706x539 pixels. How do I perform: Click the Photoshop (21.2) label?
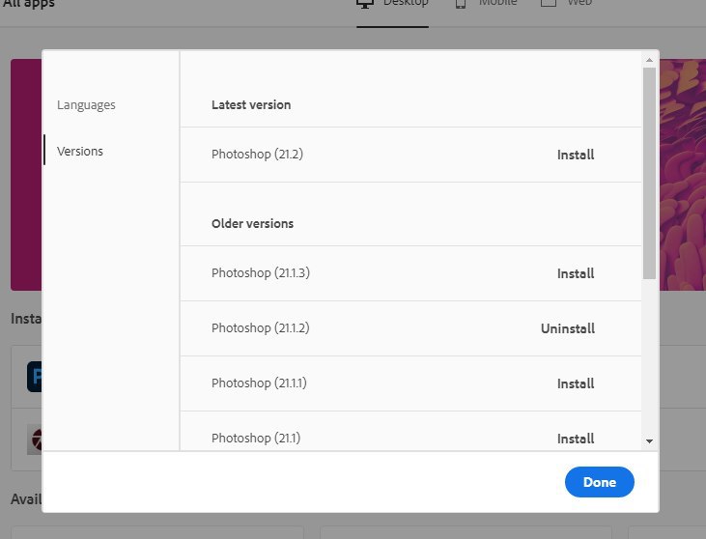[x=257, y=154]
